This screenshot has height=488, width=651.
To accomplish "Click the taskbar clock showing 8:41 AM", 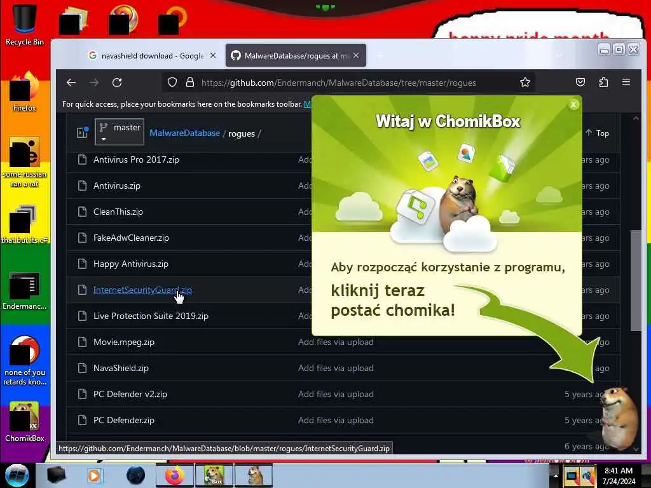I will (x=619, y=475).
